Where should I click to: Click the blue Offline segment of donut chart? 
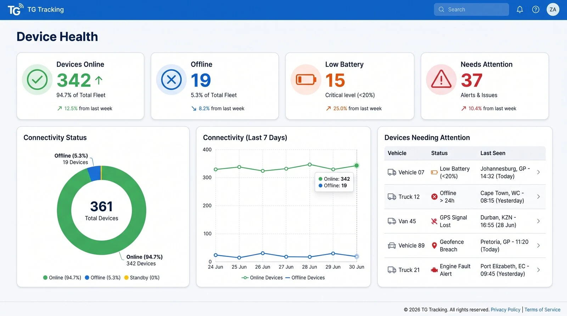coord(94,173)
